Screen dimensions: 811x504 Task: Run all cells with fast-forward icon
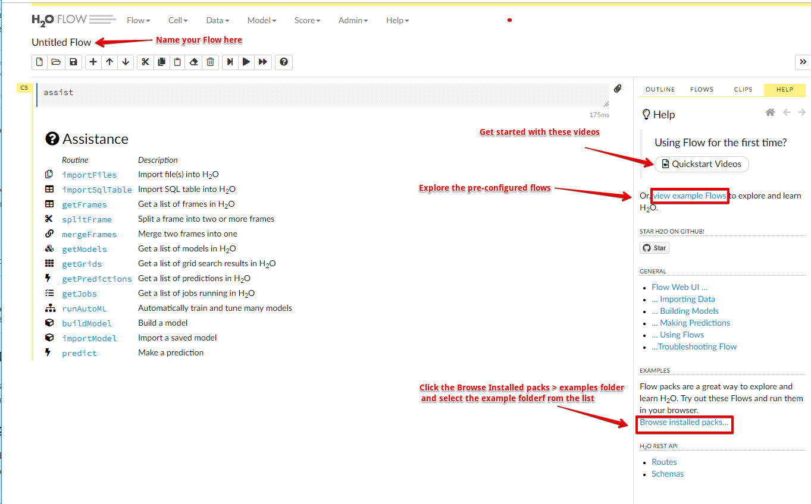(x=263, y=62)
